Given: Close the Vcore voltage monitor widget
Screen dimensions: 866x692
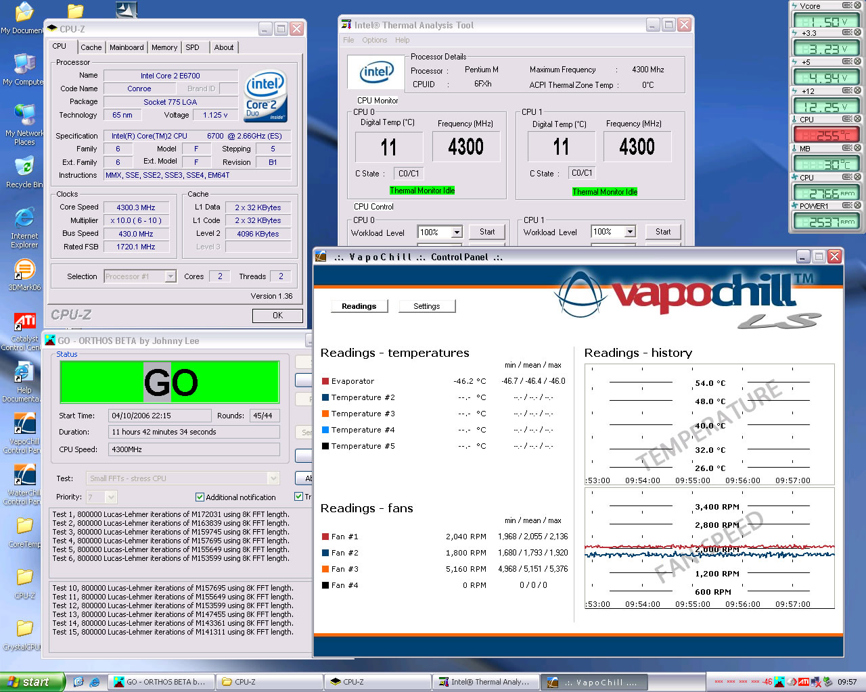Looking at the screenshot, I should tap(857, 5).
